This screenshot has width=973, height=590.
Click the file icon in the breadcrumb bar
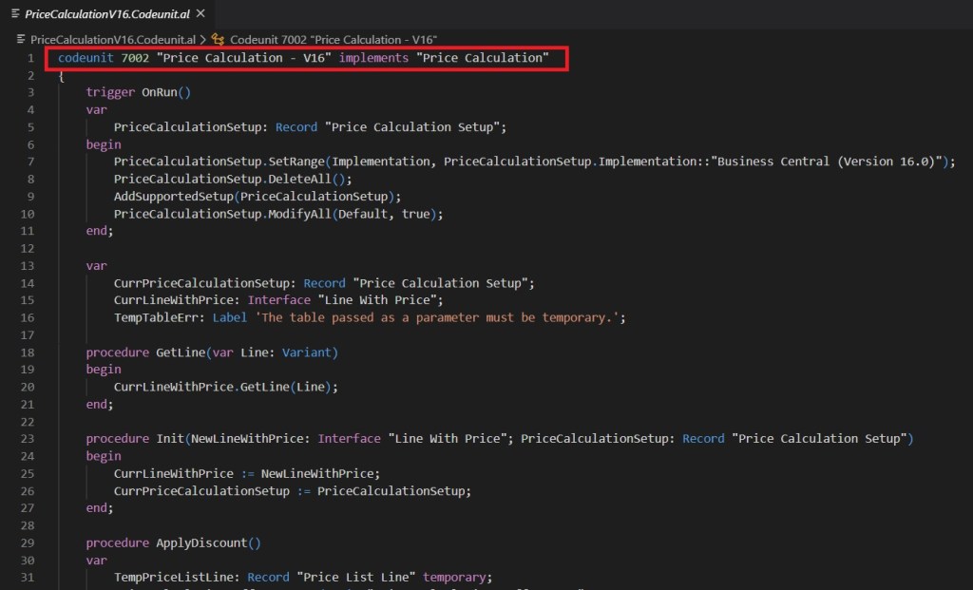(x=22, y=39)
